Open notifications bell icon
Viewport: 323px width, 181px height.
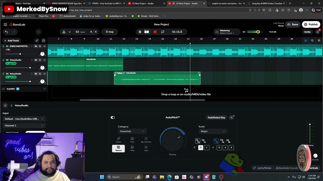317,32
